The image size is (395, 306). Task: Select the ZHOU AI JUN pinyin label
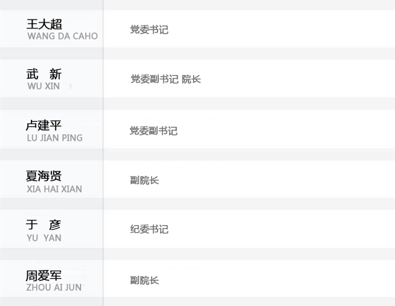click(x=54, y=288)
